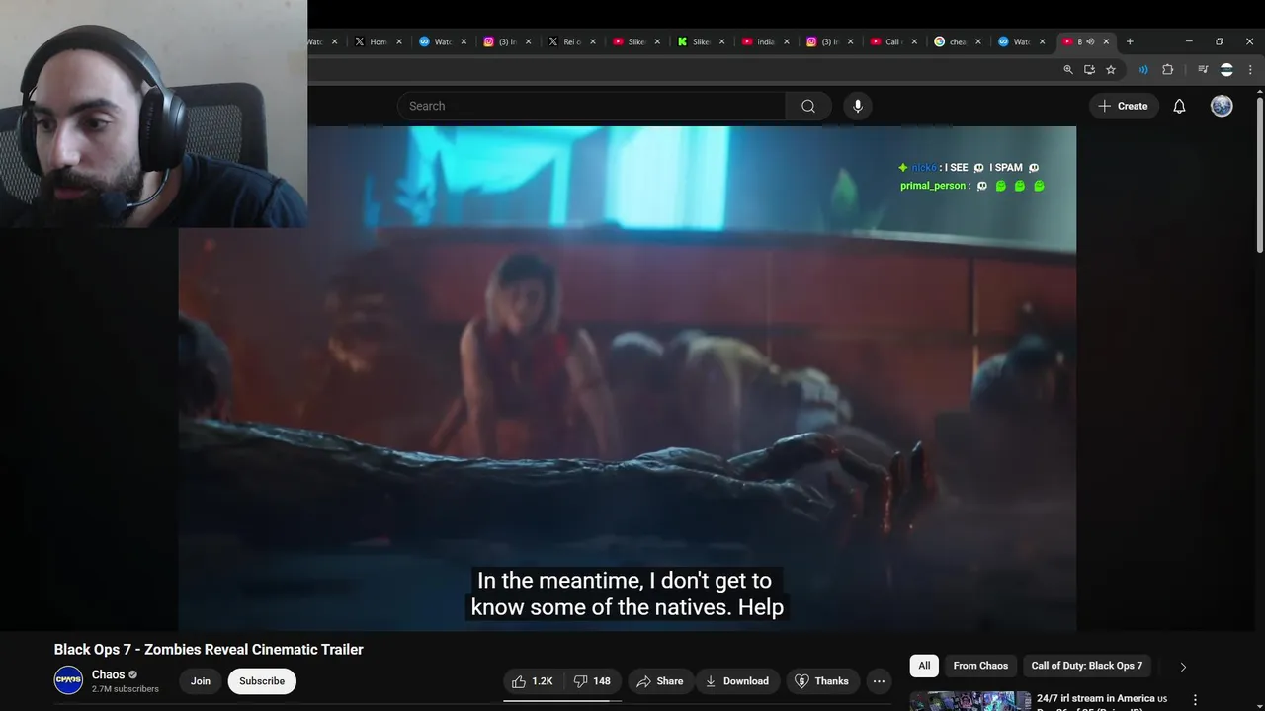This screenshot has height=711, width=1265.
Task: Start voice search with the microphone
Action: click(858, 106)
